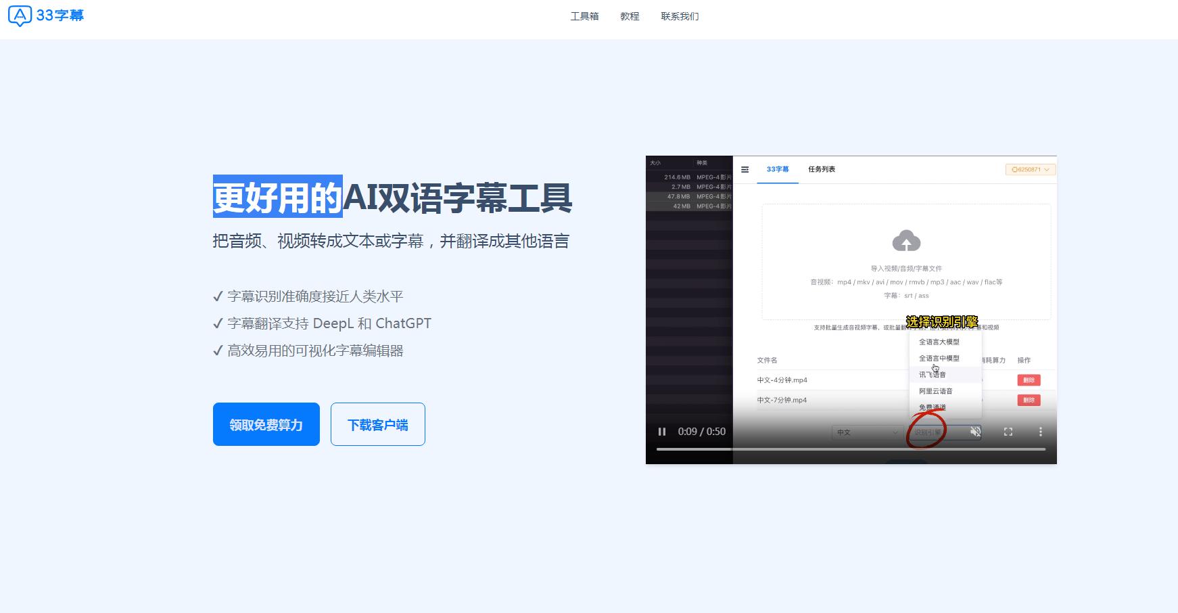Select the 33字幕 tab in the video
Screen dimensions: 1178x613
pos(778,169)
